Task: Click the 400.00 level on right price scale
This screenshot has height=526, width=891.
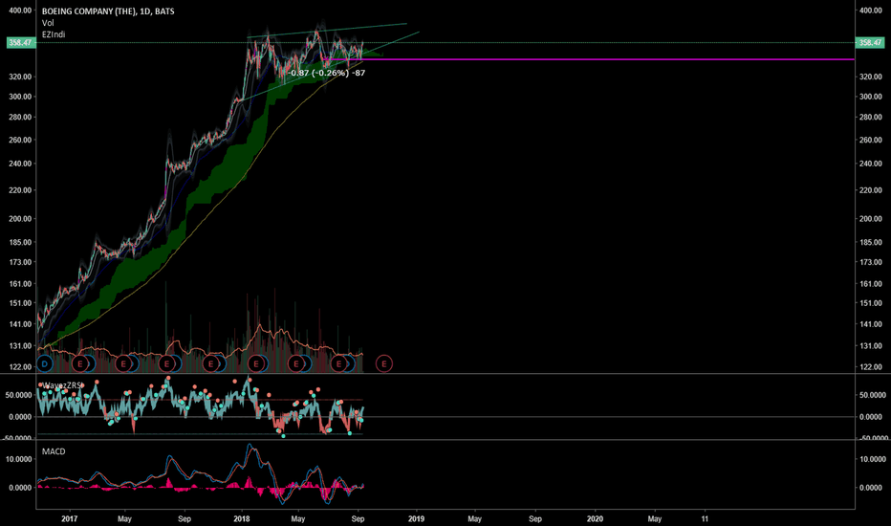Action: pos(870,11)
